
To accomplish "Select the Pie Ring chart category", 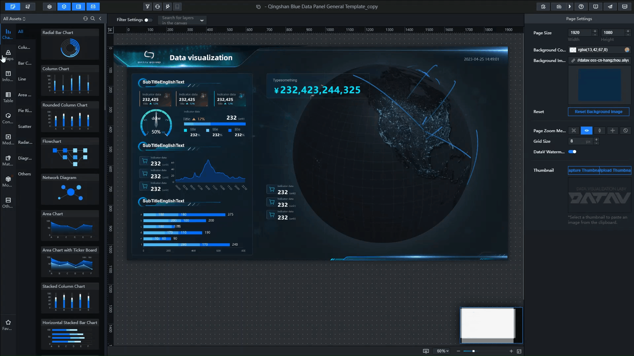I will pyautogui.click(x=25, y=111).
